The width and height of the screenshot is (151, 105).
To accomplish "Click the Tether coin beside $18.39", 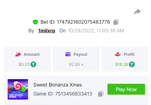I will (x=132, y=64).
